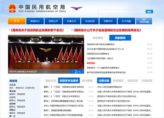Click 01-26 date beside 民航立法专项规划
164x118 pixels.
click(x=91, y=96)
